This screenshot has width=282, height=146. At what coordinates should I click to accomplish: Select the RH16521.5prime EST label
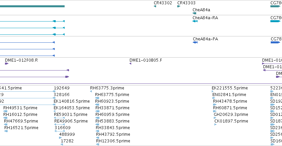22,128
